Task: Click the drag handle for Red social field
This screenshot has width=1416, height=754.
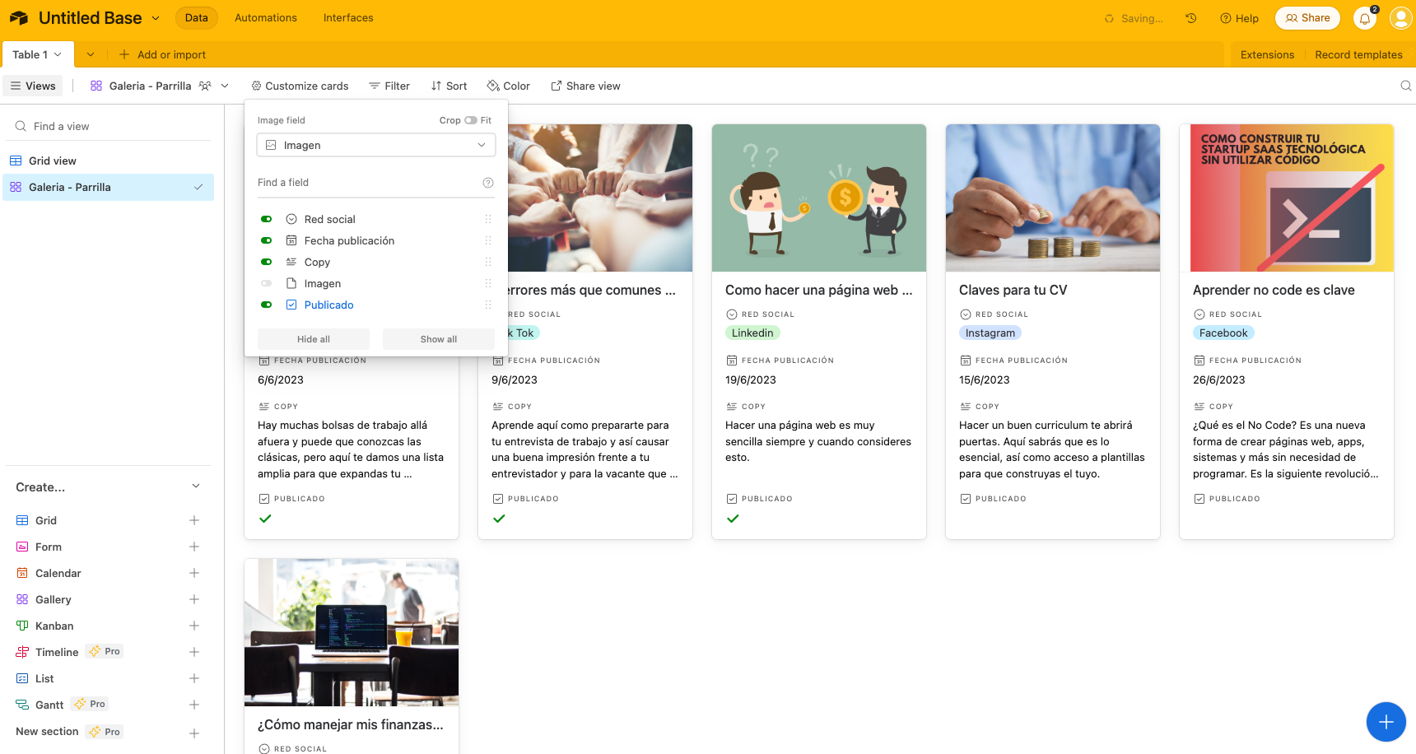Action: coord(488,219)
